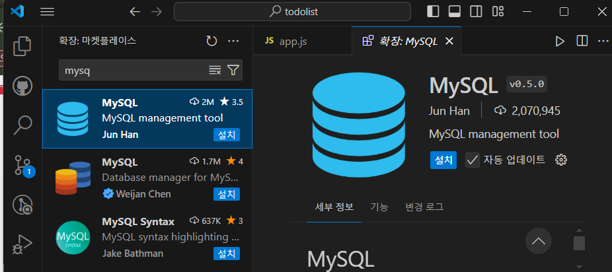Select the MySQL extension by Weijan Chen
612x272 pixels.
tap(147, 178)
